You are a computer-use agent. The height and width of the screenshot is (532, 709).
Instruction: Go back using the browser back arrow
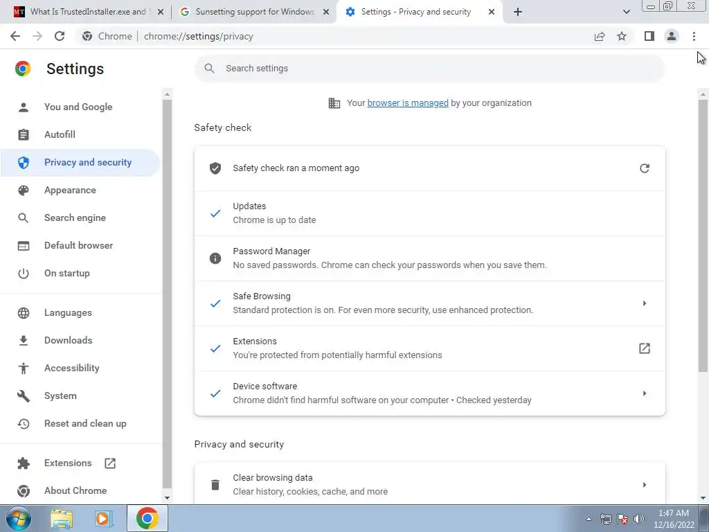coord(15,36)
